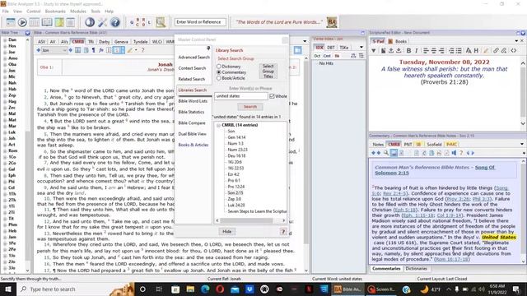This screenshot has width=527, height=296.
Task: Open the dropdown triangle at the left of the ScripturePad toolbar
Action: (373, 51)
